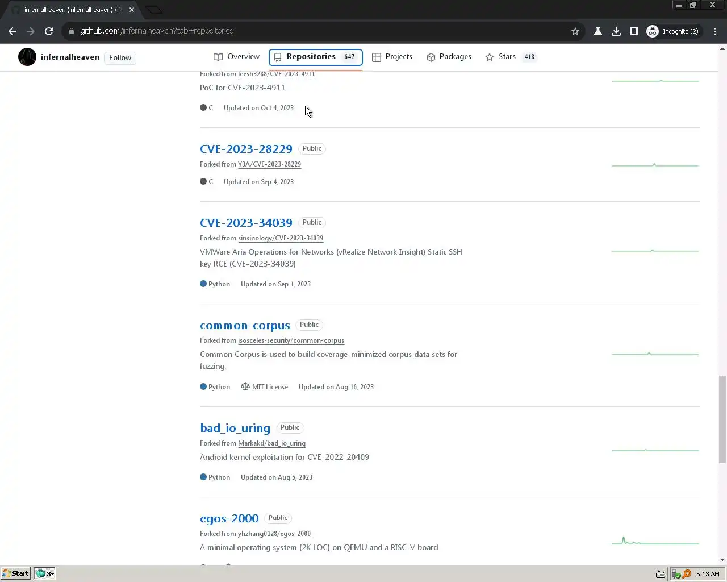Image resolution: width=727 pixels, height=582 pixels.
Task: Click MIT License label on common-corpus
Action: [265, 387]
